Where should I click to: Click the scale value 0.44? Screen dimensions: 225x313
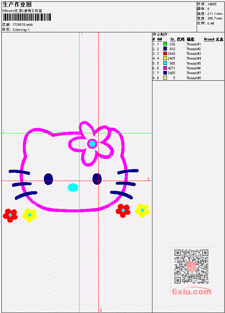click(x=210, y=24)
